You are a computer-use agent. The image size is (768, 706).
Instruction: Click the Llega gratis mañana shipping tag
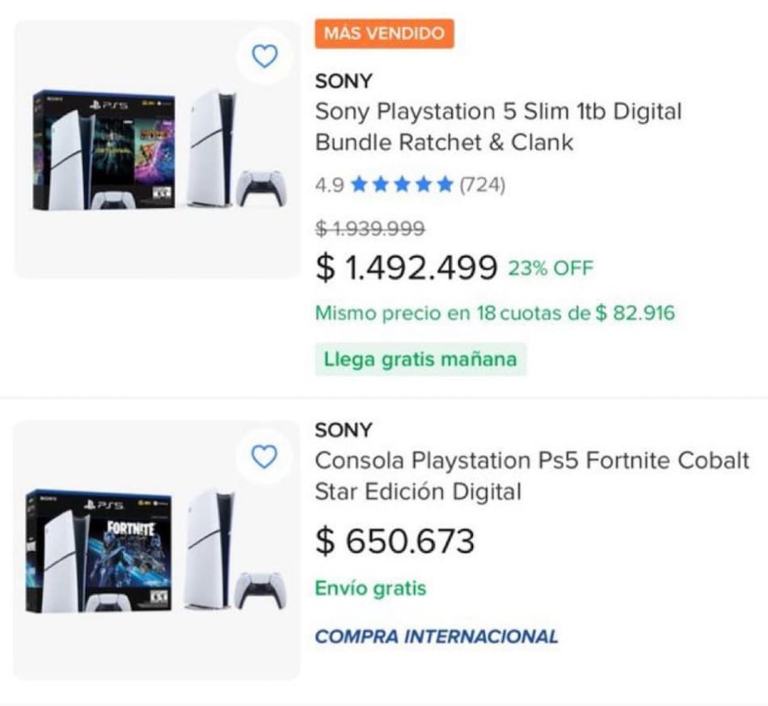(420, 359)
